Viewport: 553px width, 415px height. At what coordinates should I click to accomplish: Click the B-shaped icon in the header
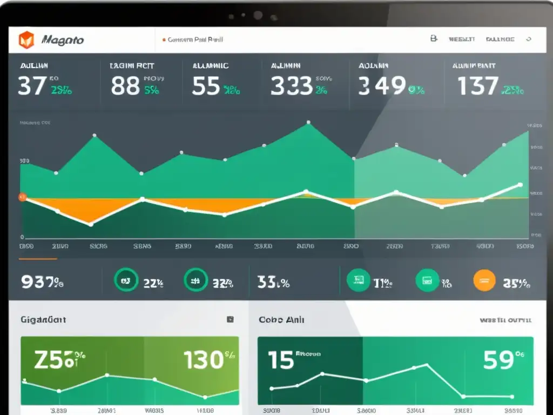(x=434, y=38)
